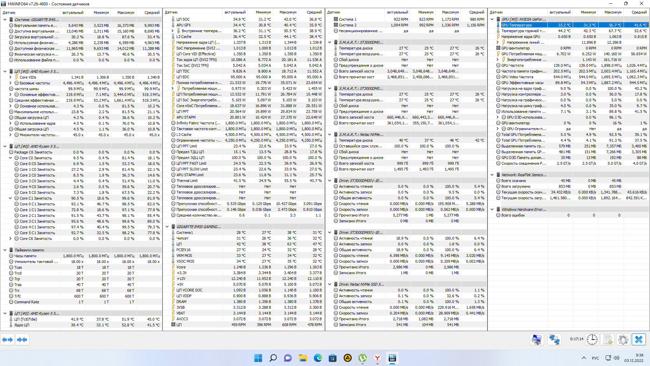Reset the min/max clock timer icon
Screen dimensions: 650x366
click(x=592, y=340)
